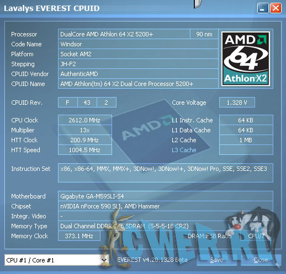Click the EVEREST v4.20.1328 Beta version text
Image resolution: width=286 pixels, height=274 pixels.
click(152, 260)
